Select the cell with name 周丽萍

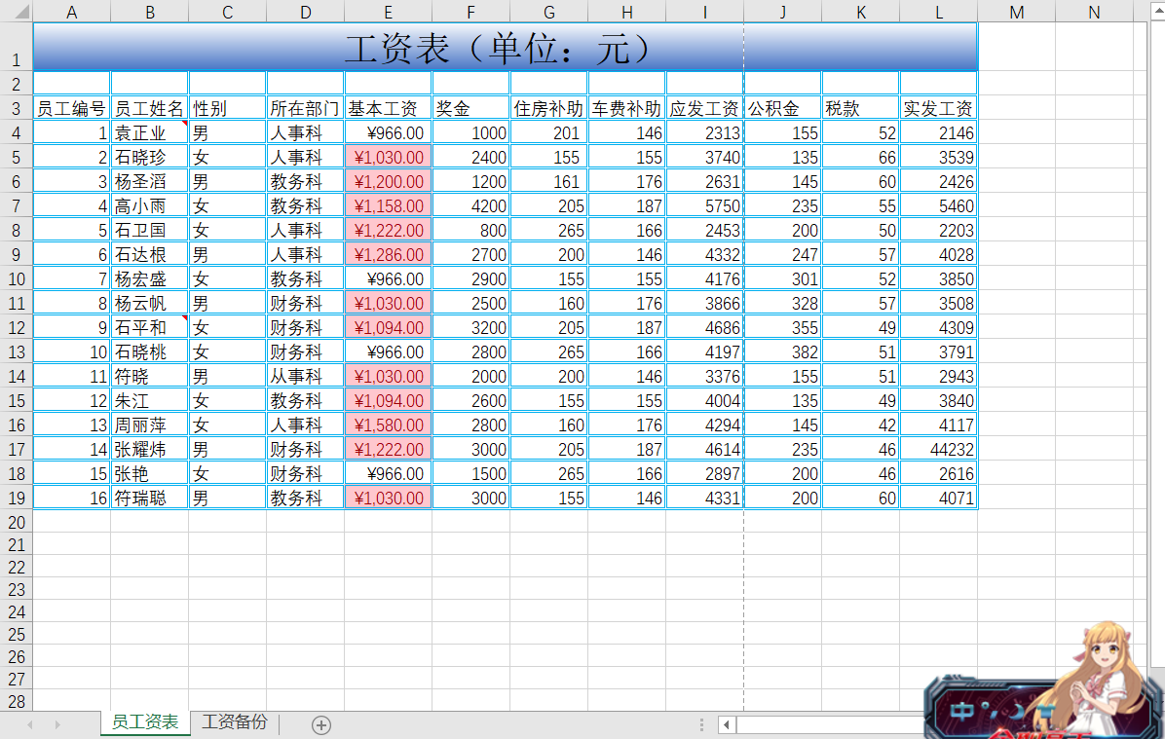click(149, 425)
